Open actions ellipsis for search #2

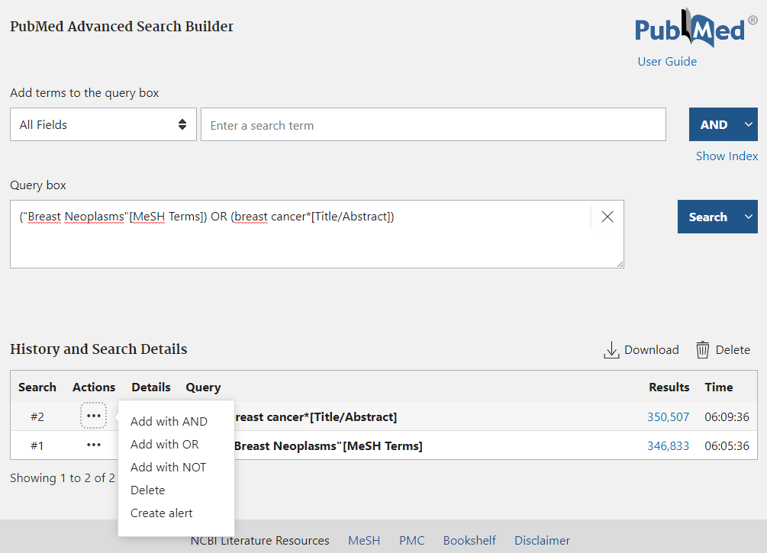(93, 416)
